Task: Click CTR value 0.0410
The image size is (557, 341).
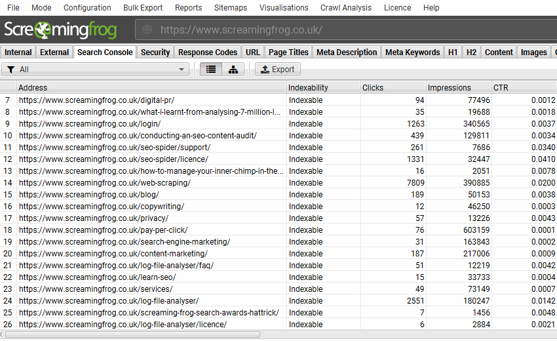Action: click(x=543, y=159)
